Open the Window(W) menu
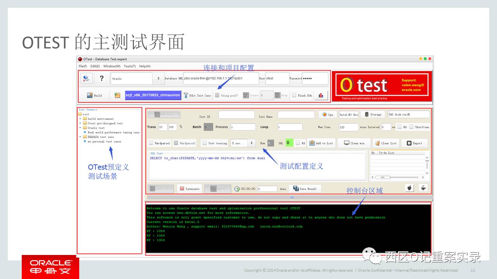Image resolution: width=497 pixels, height=279 pixels. point(112,66)
